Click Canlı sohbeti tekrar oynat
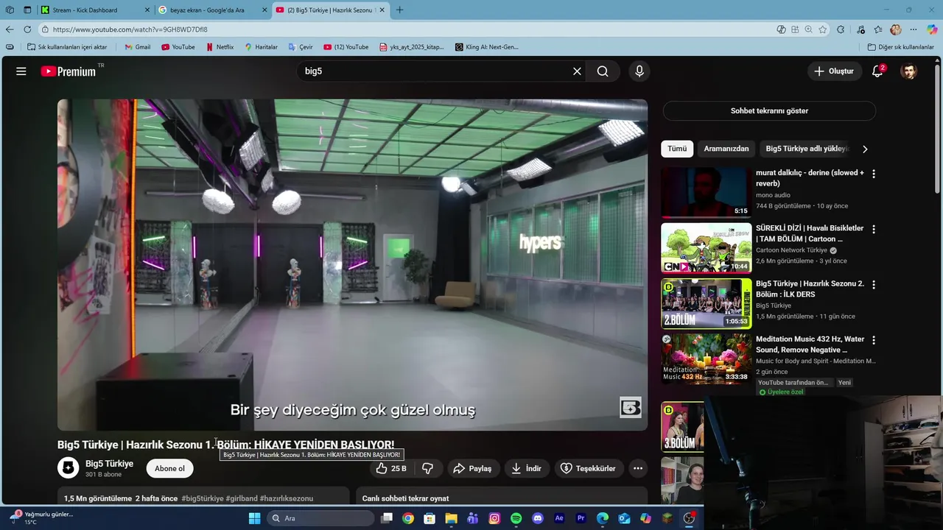Image resolution: width=943 pixels, height=530 pixels. pos(405,498)
